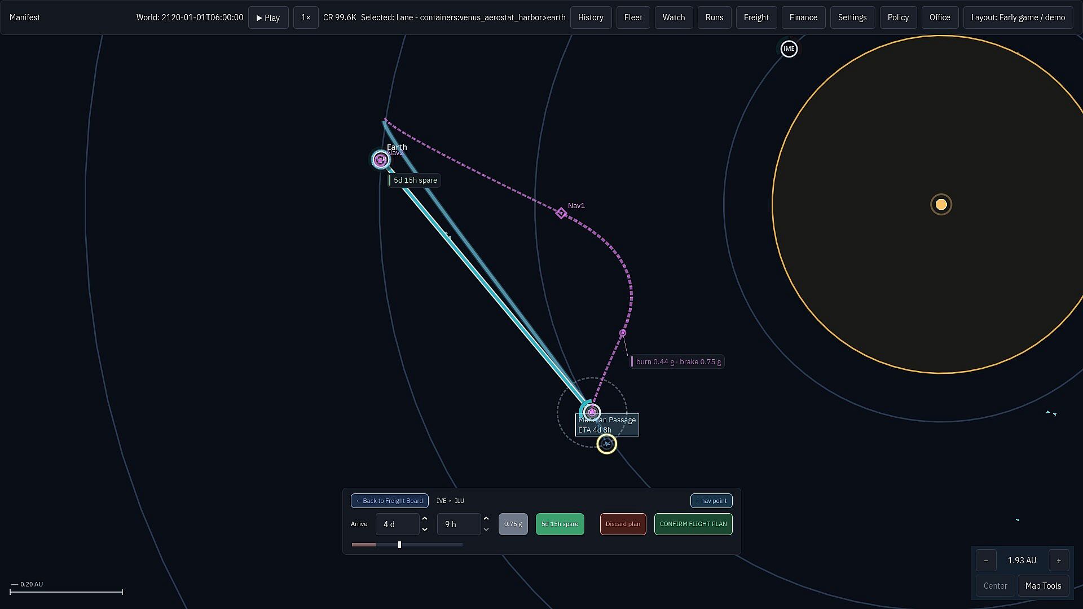This screenshot has width=1083, height=609.
Task: Open the Watch menu
Action: click(x=673, y=17)
